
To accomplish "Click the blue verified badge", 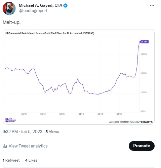I will pyautogui.click(x=66, y=5).
